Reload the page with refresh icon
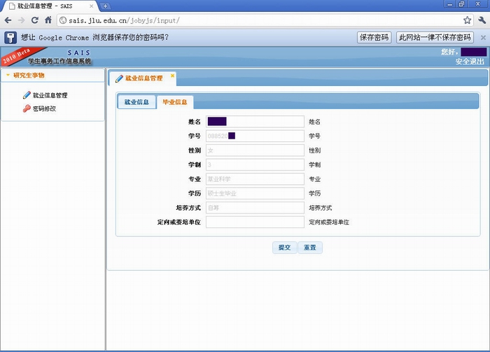Viewport: 490px width, 352px height. 34,20
